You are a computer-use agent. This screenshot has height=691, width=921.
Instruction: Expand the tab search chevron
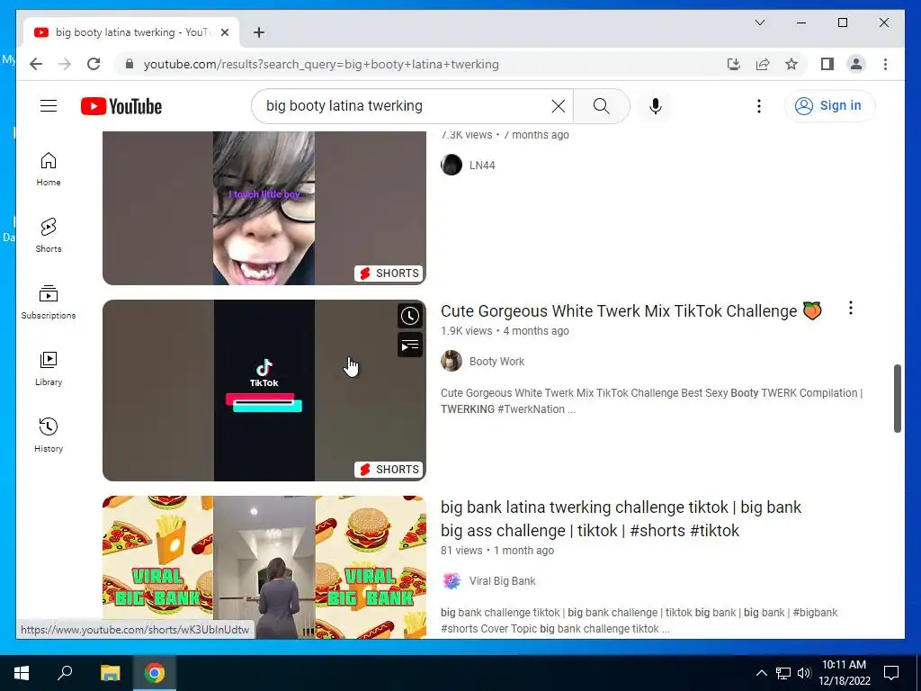point(759,22)
